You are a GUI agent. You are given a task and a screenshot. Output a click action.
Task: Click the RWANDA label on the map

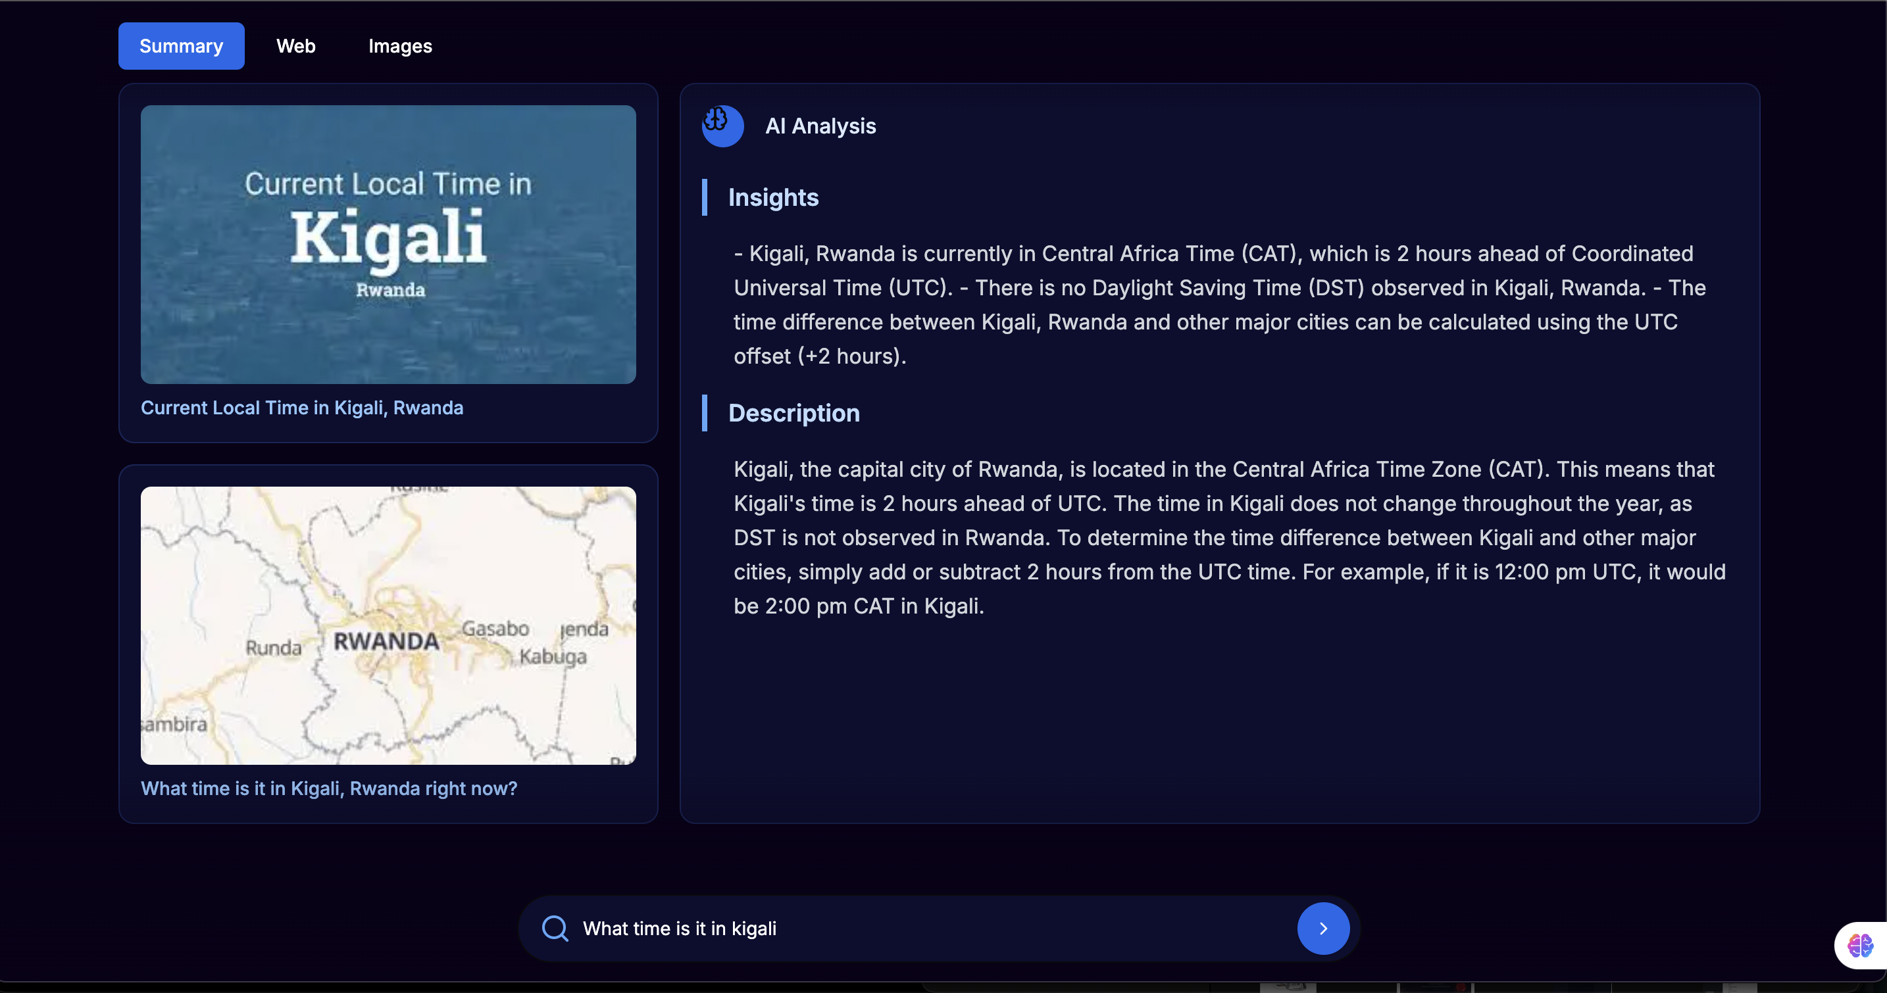click(x=386, y=641)
